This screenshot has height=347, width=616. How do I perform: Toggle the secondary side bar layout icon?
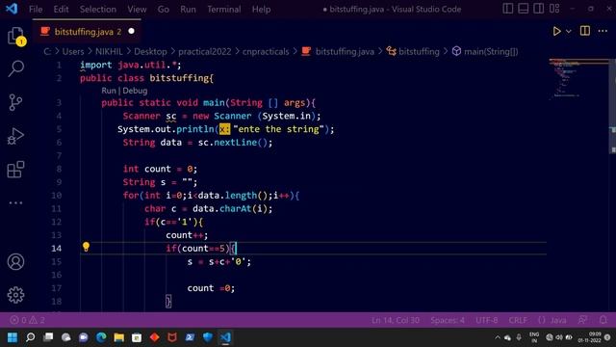[539, 9]
